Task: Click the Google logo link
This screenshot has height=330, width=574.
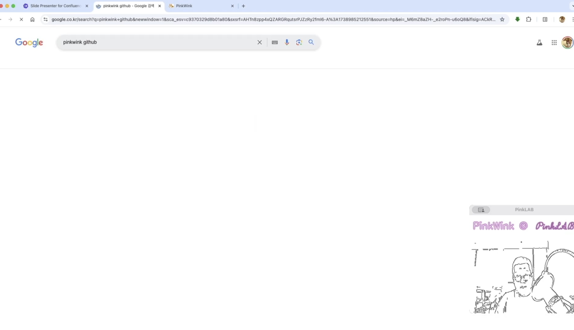Action: tap(29, 43)
